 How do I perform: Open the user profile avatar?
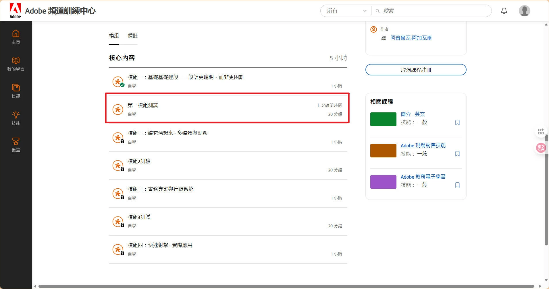(x=524, y=11)
